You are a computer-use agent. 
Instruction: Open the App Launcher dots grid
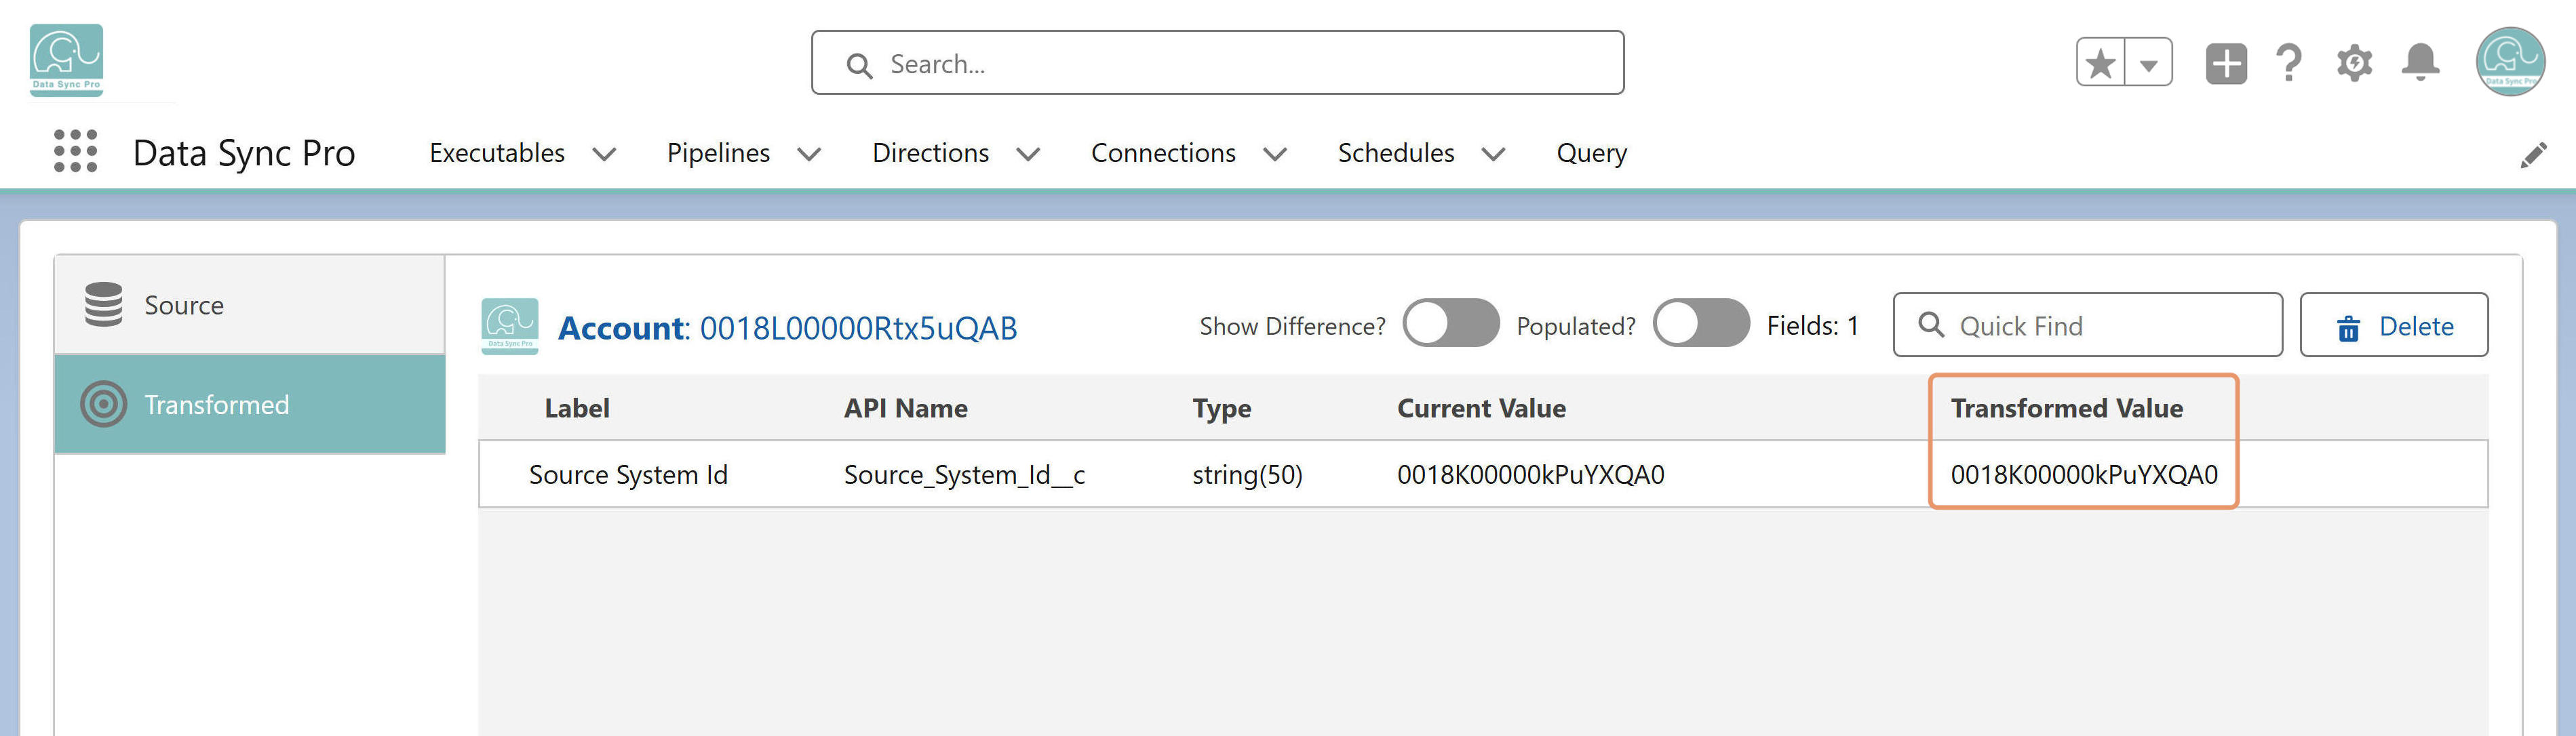pyautogui.click(x=75, y=152)
